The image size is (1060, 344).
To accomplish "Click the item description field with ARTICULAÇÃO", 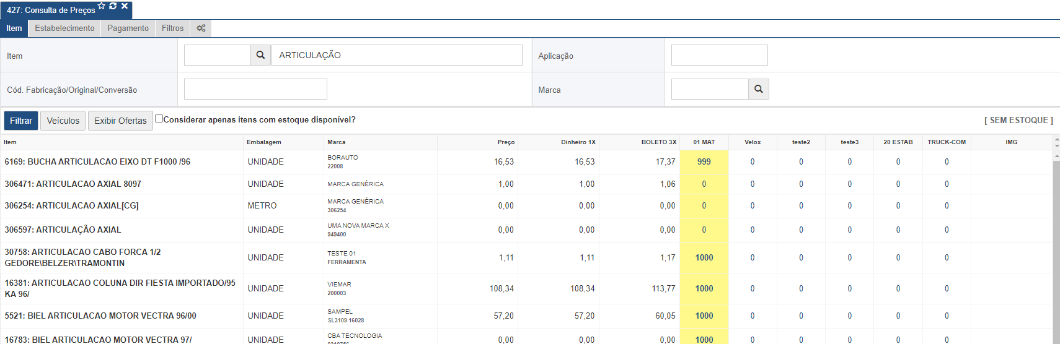I will click(397, 55).
